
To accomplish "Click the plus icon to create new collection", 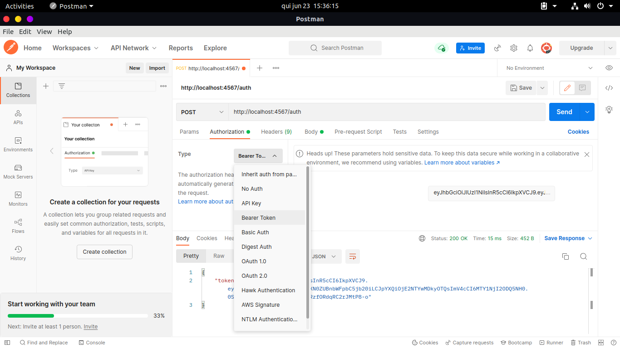I will [46, 86].
